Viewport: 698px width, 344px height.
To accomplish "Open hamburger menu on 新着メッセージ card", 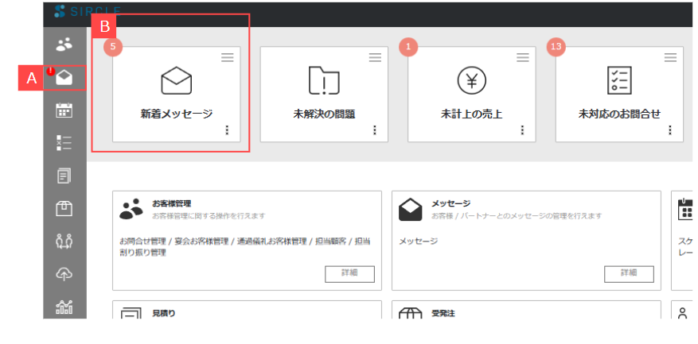I will (x=228, y=57).
